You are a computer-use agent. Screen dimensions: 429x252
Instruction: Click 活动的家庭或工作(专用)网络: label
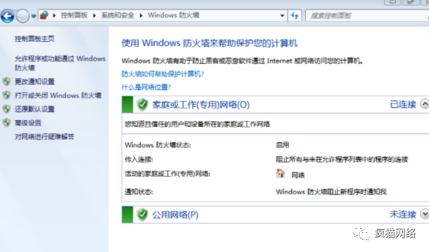pyautogui.click(x=168, y=174)
